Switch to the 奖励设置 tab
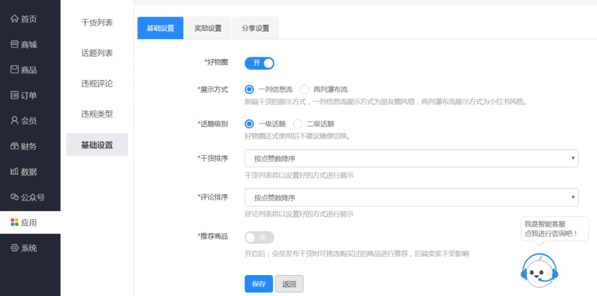 click(208, 28)
